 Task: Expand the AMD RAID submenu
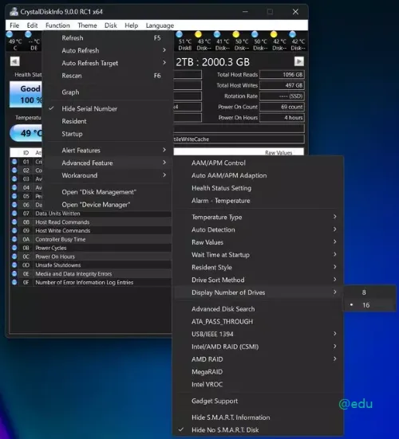click(258, 359)
